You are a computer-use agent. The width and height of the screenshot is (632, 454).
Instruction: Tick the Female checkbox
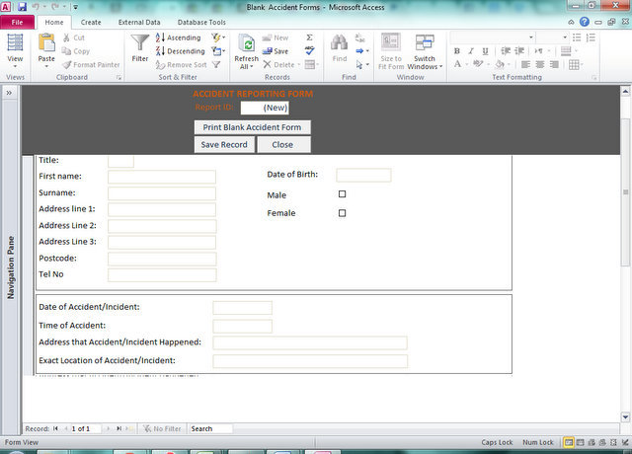click(343, 213)
